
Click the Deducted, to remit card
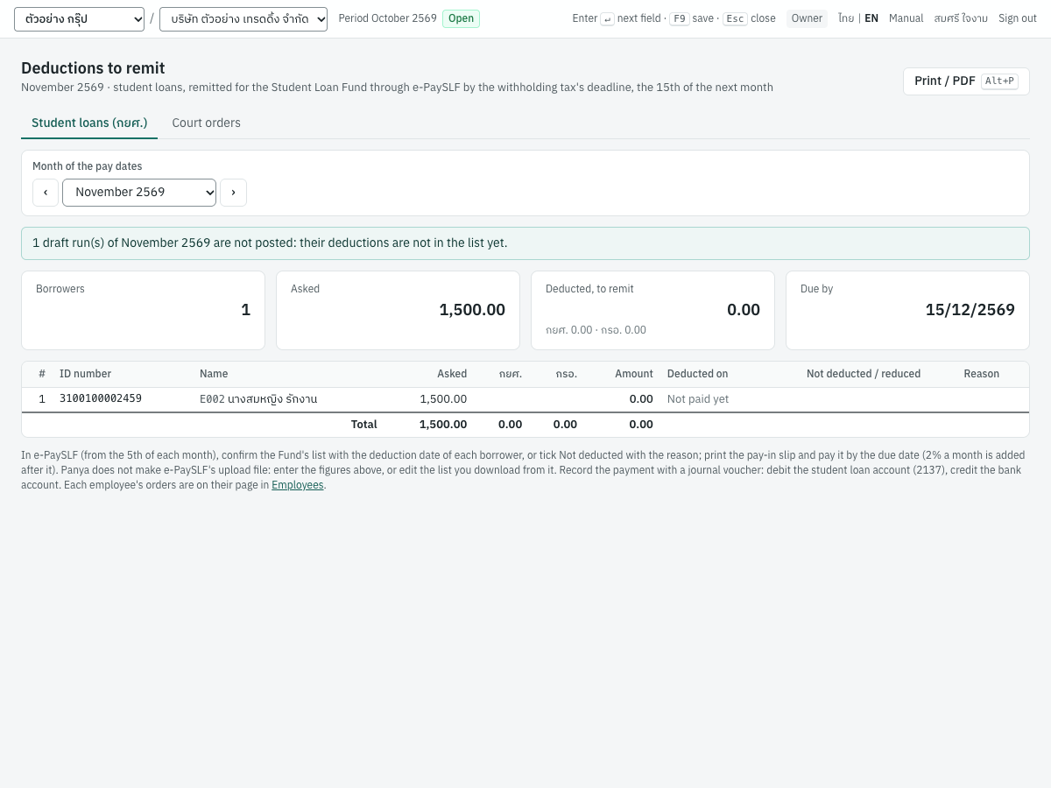[652, 310]
